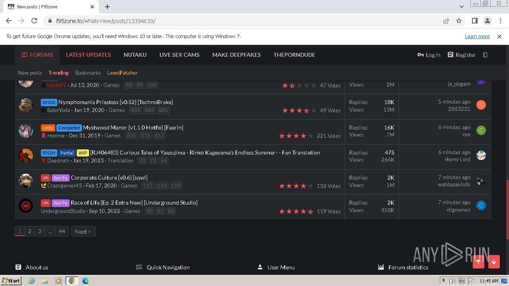
Task: Share this page using the share icon
Action: (446, 21)
